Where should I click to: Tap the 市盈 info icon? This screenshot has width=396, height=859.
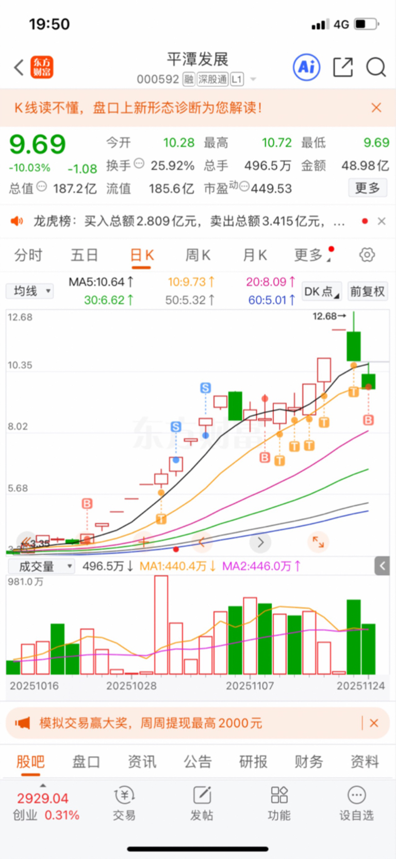244,186
